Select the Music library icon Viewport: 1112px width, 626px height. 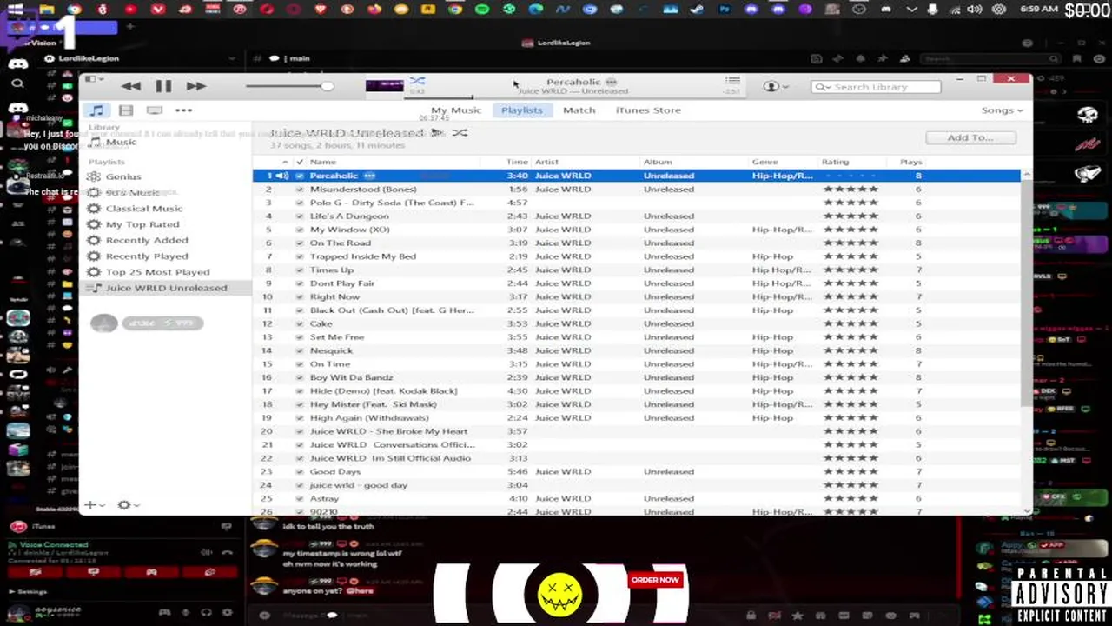(x=97, y=110)
